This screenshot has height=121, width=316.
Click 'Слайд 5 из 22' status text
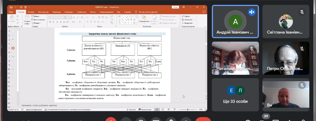tap(13, 109)
